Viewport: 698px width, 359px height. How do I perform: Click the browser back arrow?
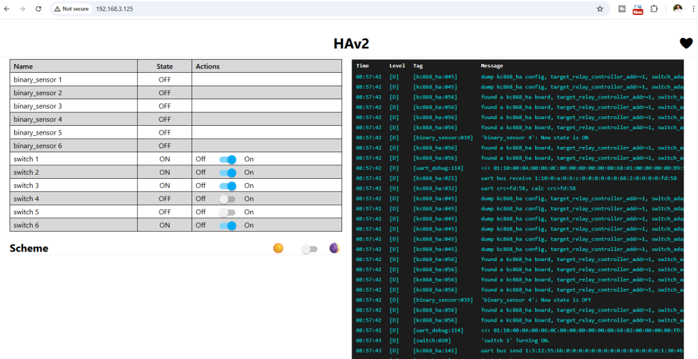[x=7, y=9]
